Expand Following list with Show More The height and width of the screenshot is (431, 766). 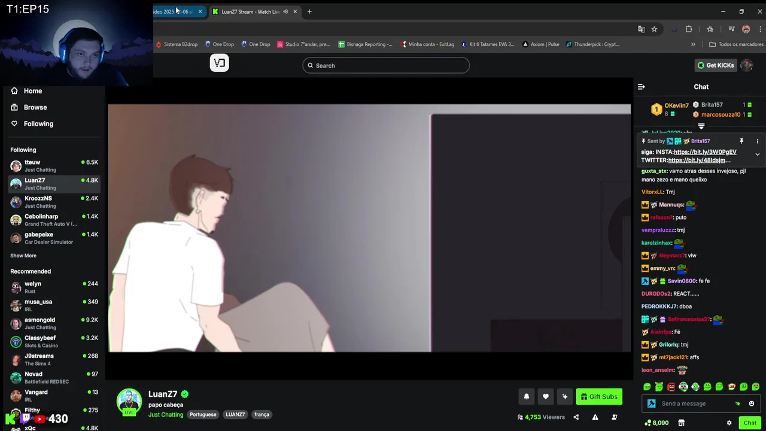click(23, 256)
